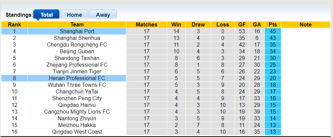Select the Away standings tab
This screenshot has width=333, height=137.
[103, 15]
